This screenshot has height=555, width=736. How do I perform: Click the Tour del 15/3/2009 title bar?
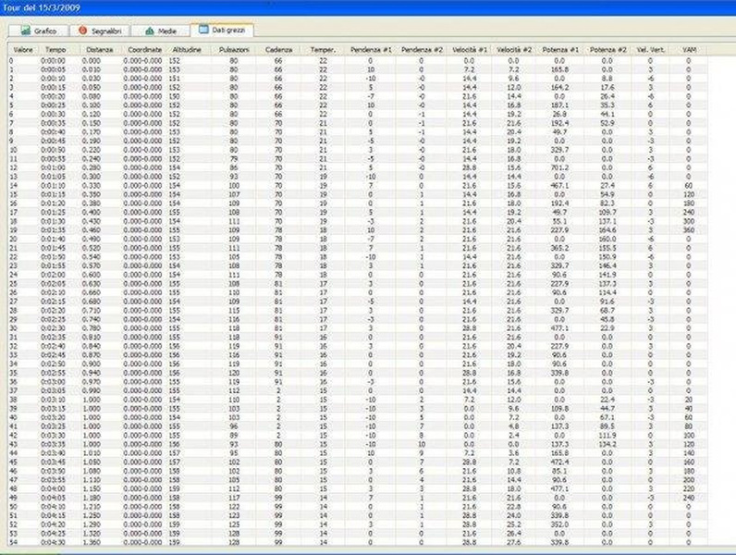[368, 8]
